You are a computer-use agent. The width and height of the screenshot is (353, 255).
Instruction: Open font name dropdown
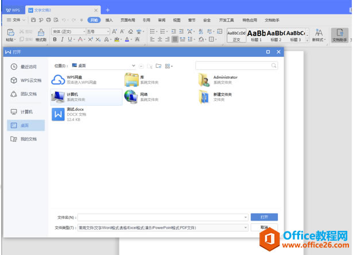point(84,32)
